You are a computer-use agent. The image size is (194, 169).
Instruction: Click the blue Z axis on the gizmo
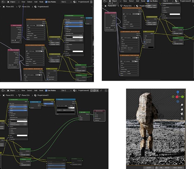point(178,92)
